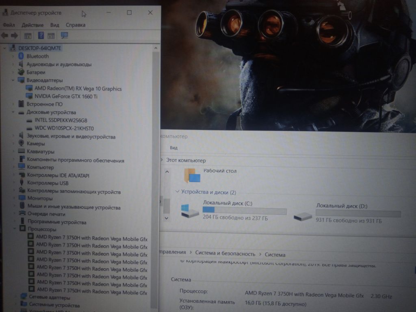Select the Звуковые, игровые и видеоустройства icon

point(21,136)
